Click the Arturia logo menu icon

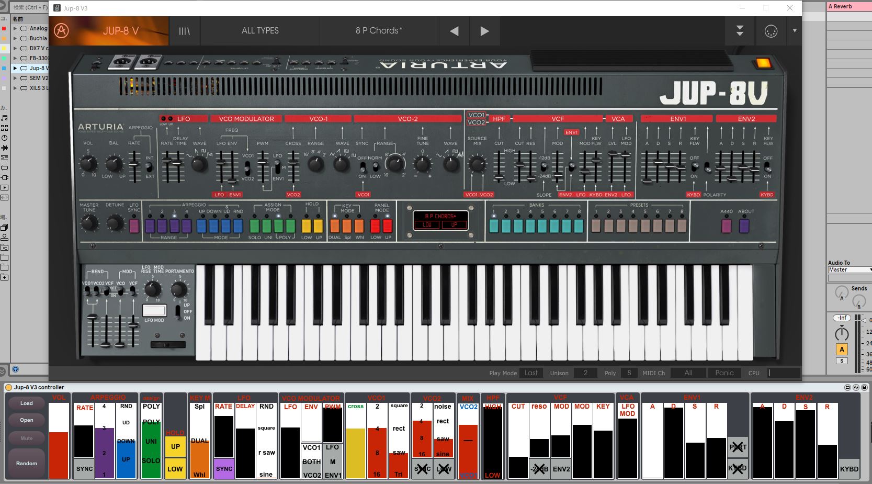[x=62, y=31]
